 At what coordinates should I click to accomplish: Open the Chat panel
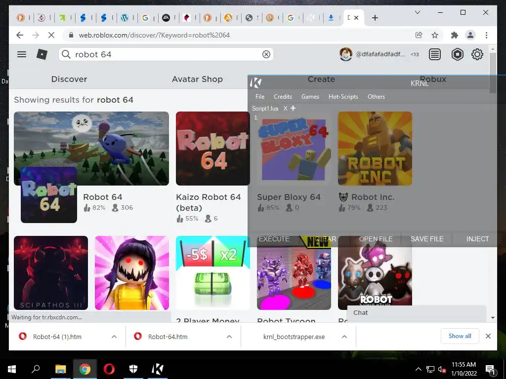[417, 313]
